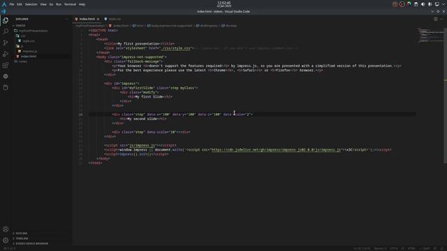Click the 'My first Slide' heading text
Viewport: 447px width, 251px height.
click(149, 97)
